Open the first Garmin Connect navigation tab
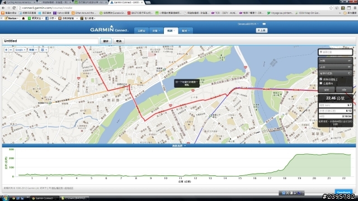 pyautogui.click(x=142, y=31)
